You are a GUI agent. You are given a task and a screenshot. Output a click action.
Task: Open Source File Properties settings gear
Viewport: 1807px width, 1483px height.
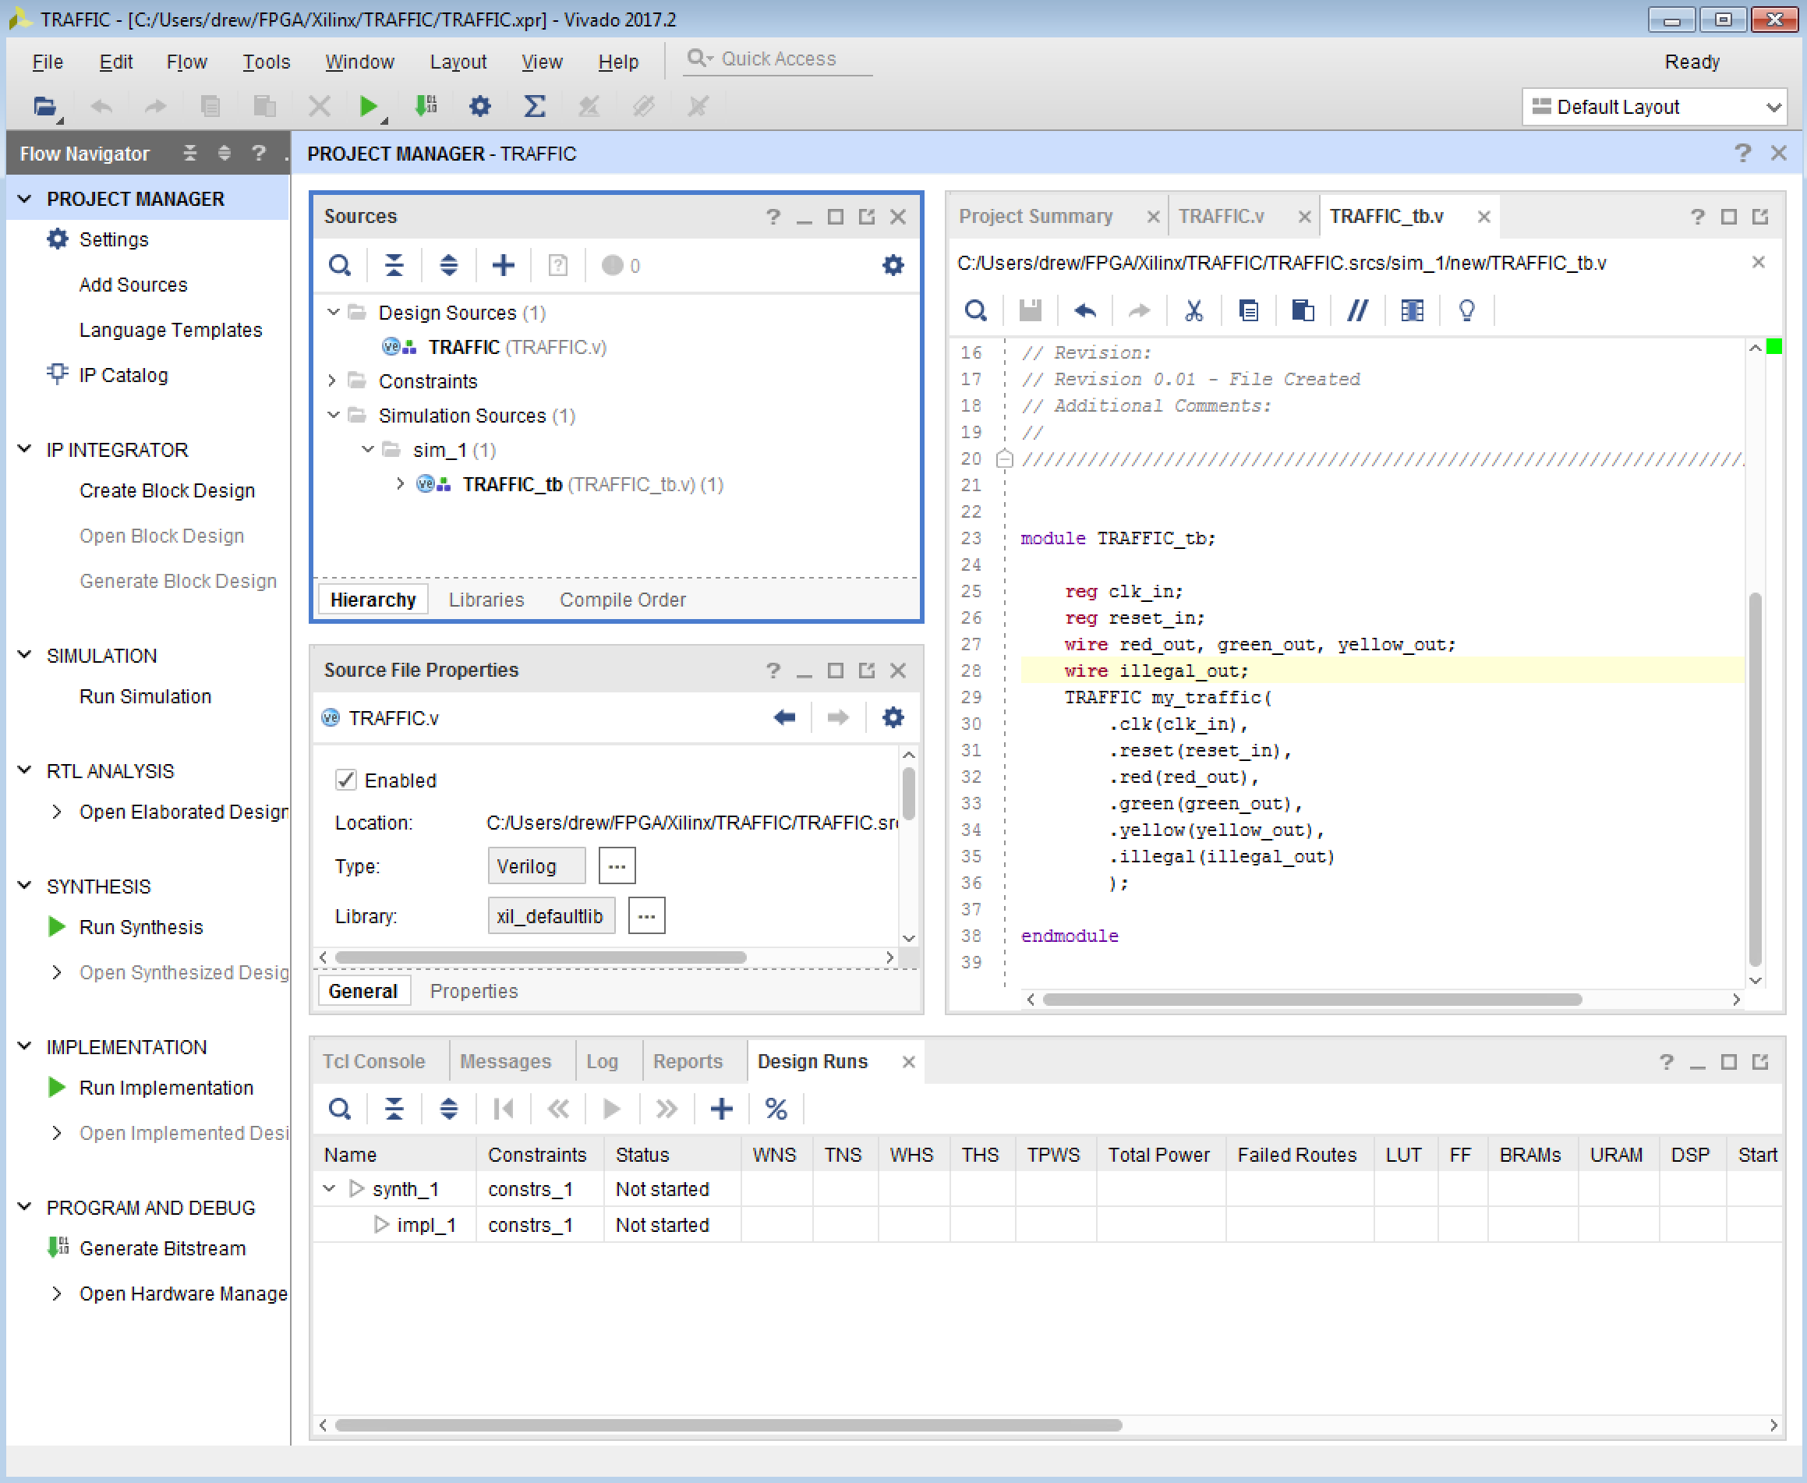coord(893,717)
